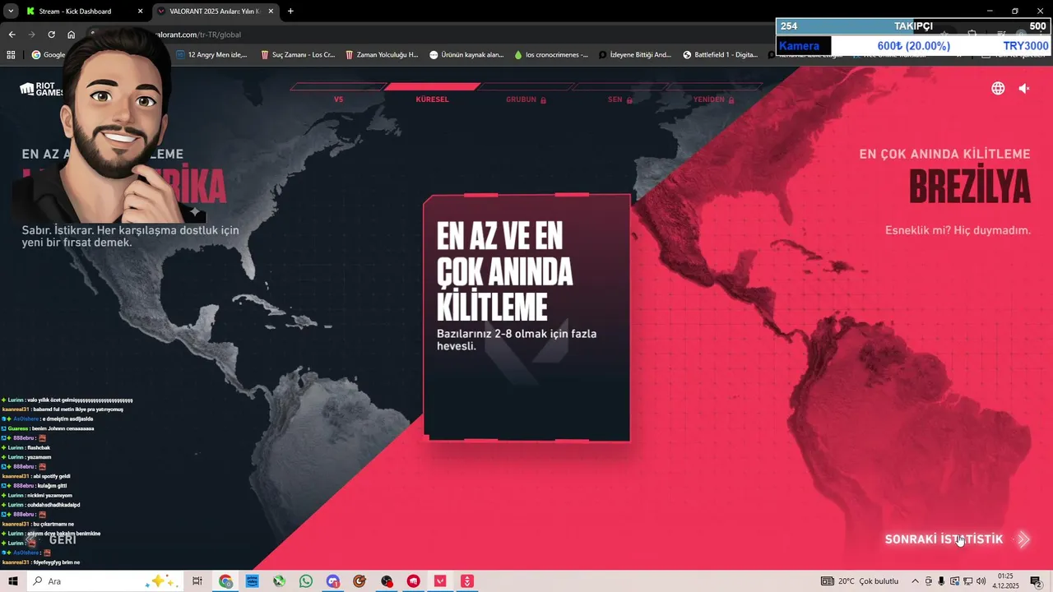Open the red square app before Valorant
This screenshot has width=1053, height=592.
(413, 581)
